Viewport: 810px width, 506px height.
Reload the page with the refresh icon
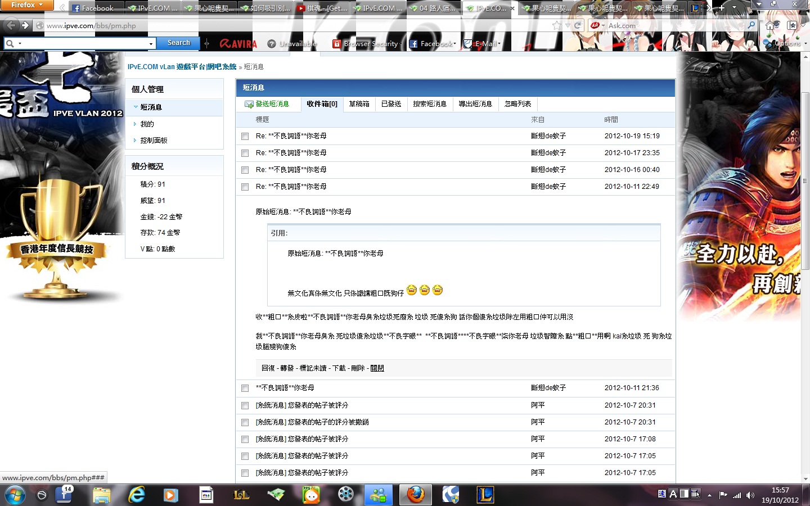click(578, 25)
